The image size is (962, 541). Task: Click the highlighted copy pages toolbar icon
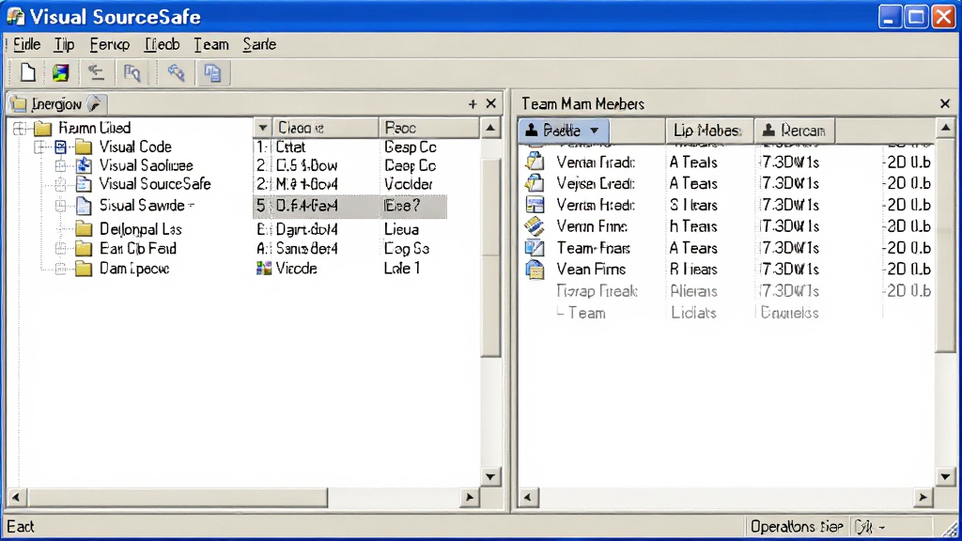point(212,73)
